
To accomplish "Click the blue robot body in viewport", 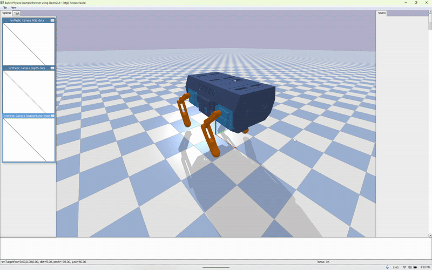I will click(x=230, y=94).
